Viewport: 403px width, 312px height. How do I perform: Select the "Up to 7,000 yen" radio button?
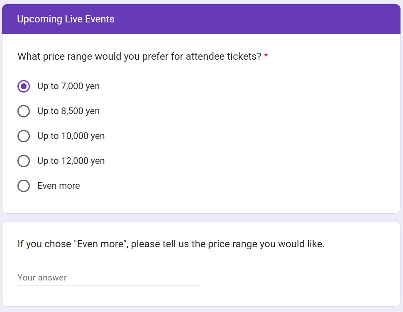point(24,86)
